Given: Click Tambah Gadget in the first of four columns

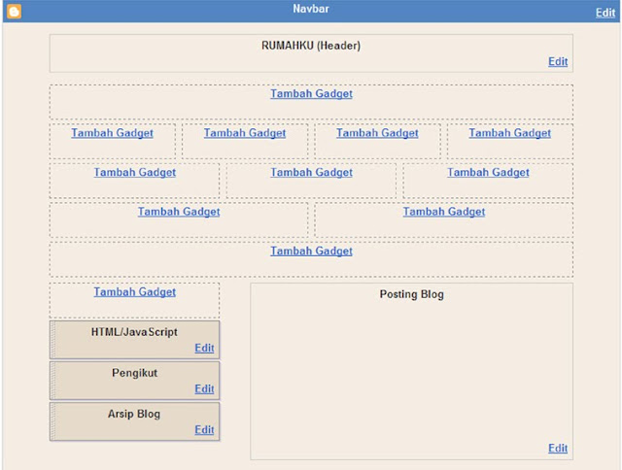Looking at the screenshot, I should pyautogui.click(x=113, y=133).
